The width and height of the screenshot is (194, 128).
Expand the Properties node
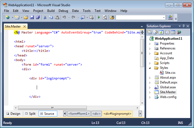[150, 44]
